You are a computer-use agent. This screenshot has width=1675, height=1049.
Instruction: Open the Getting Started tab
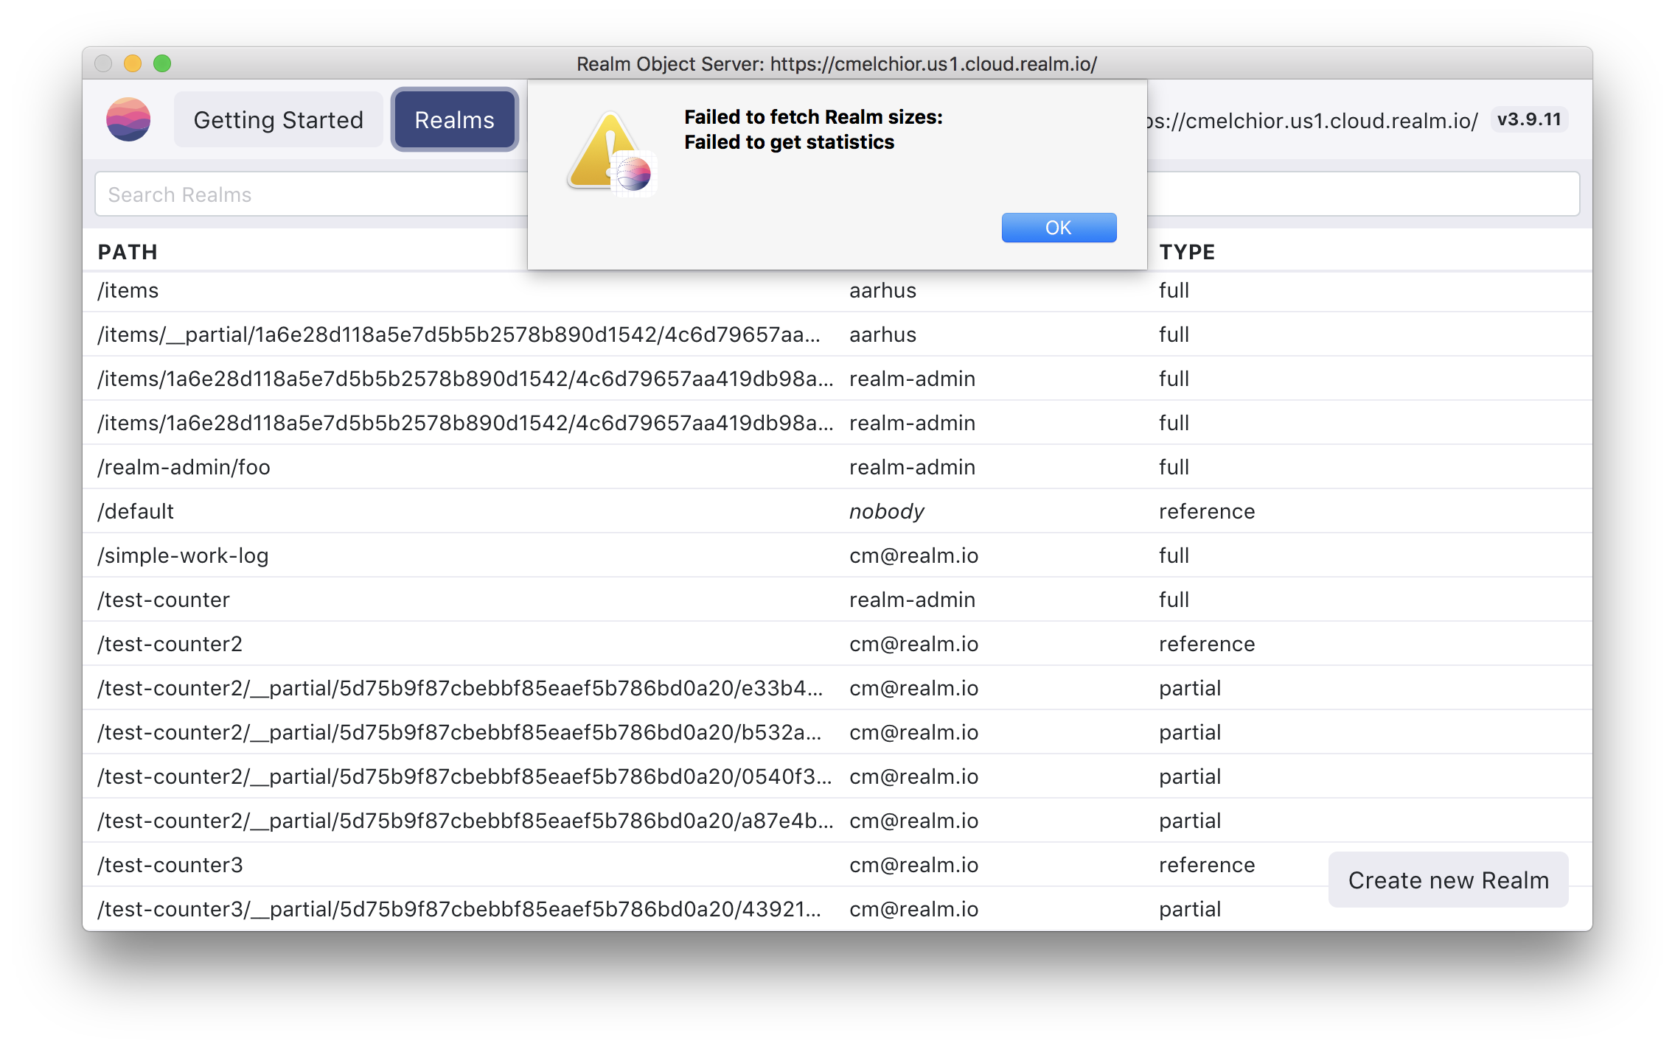(x=278, y=120)
